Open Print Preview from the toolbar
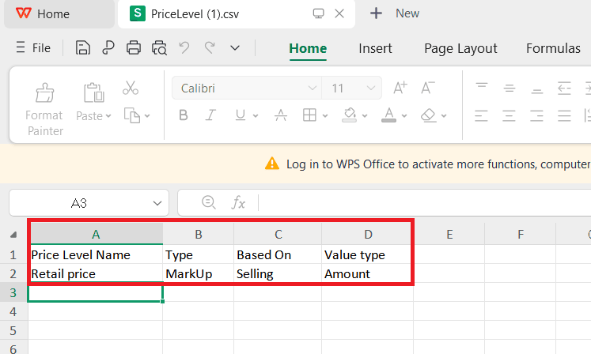 click(x=159, y=48)
